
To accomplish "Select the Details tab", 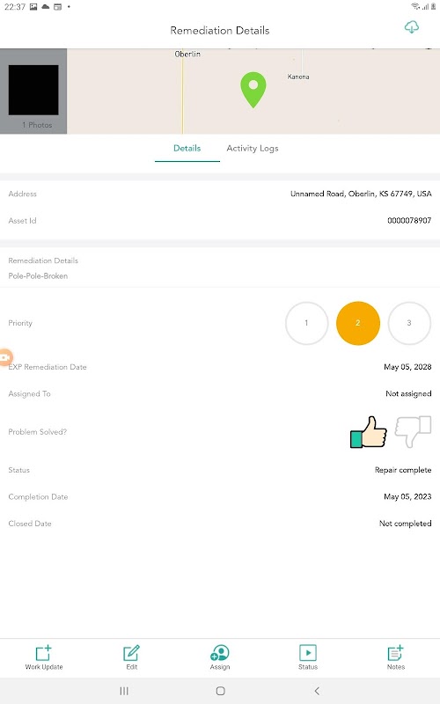I will pyautogui.click(x=187, y=148).
